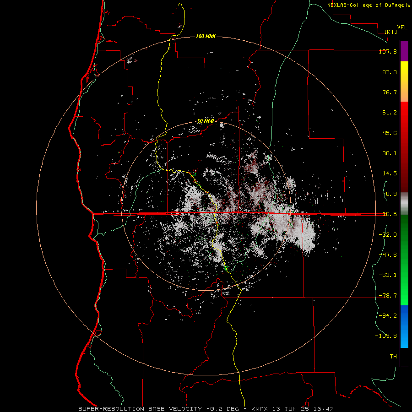
Task: Click the -78.7 velocity scale value
Action: 388,296
